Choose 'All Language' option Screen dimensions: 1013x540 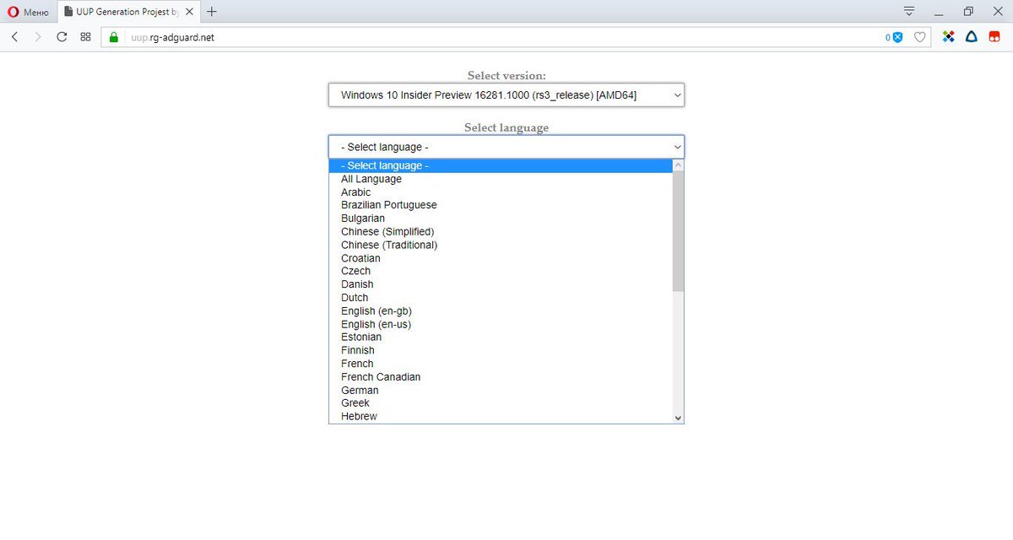[x=501, y=179]
